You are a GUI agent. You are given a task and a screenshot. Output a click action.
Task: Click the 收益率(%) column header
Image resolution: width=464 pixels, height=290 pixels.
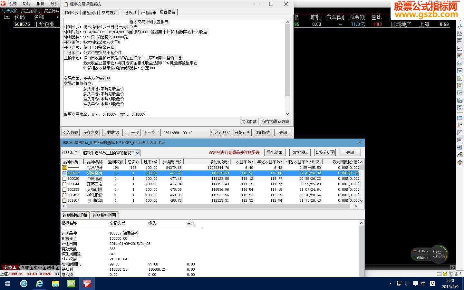click(x=244, y=162)
